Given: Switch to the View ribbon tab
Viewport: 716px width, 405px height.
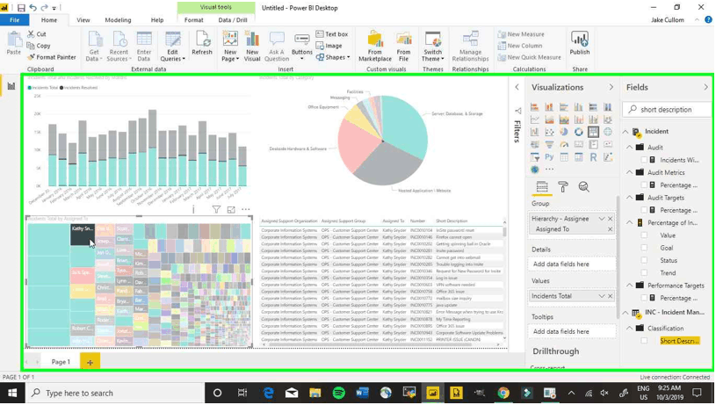Looking at the screenshot, I should 83,20.
